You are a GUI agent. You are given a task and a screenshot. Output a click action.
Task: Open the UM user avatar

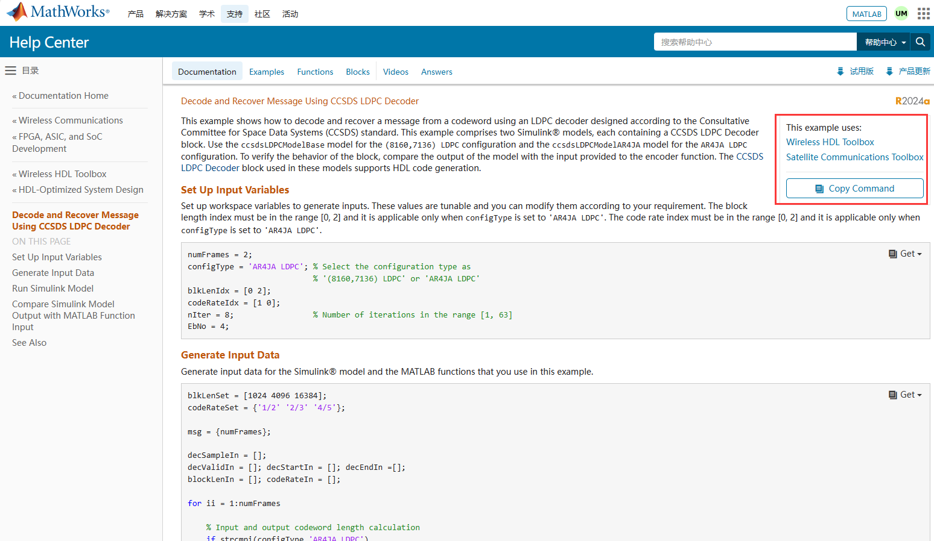coord(901,13)
